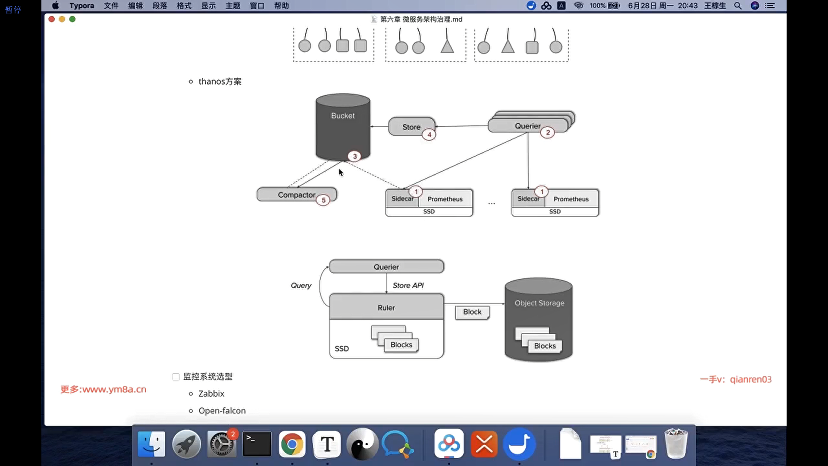Click the Spotlight search magnifier icon

click(x=738, y=6)
